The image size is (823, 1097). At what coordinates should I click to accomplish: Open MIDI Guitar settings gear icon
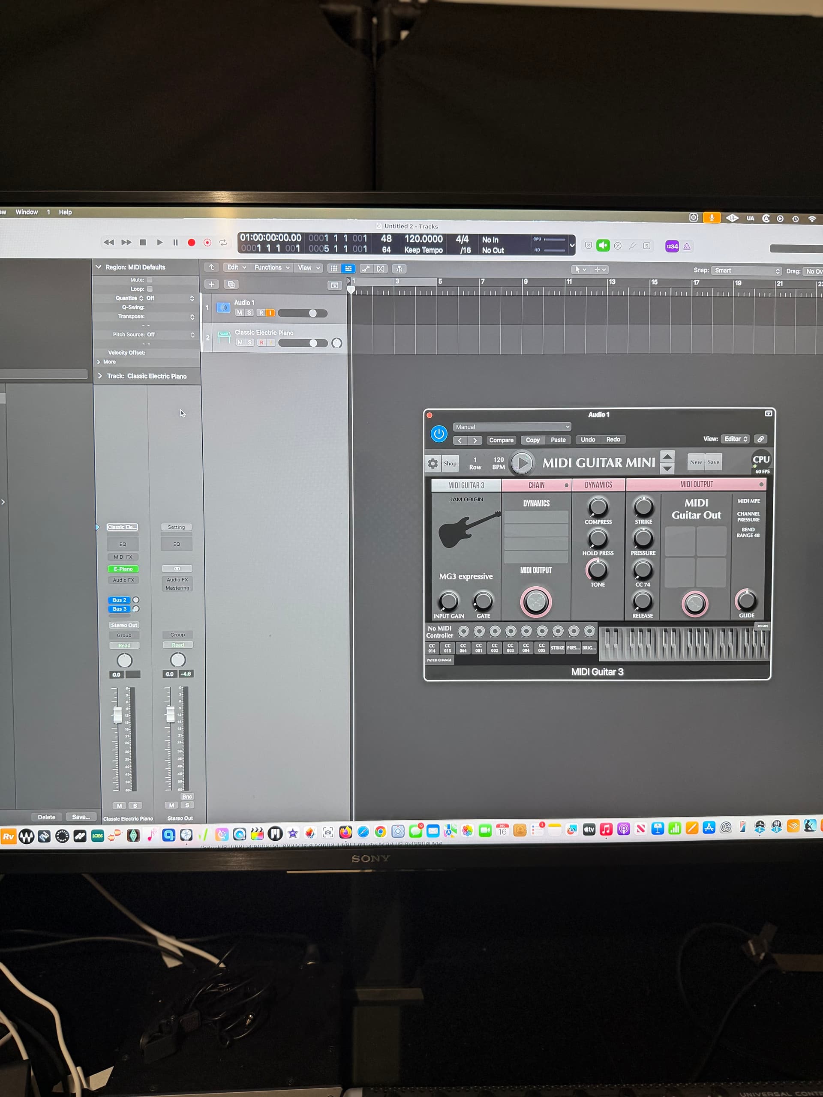tap(433, 463)
